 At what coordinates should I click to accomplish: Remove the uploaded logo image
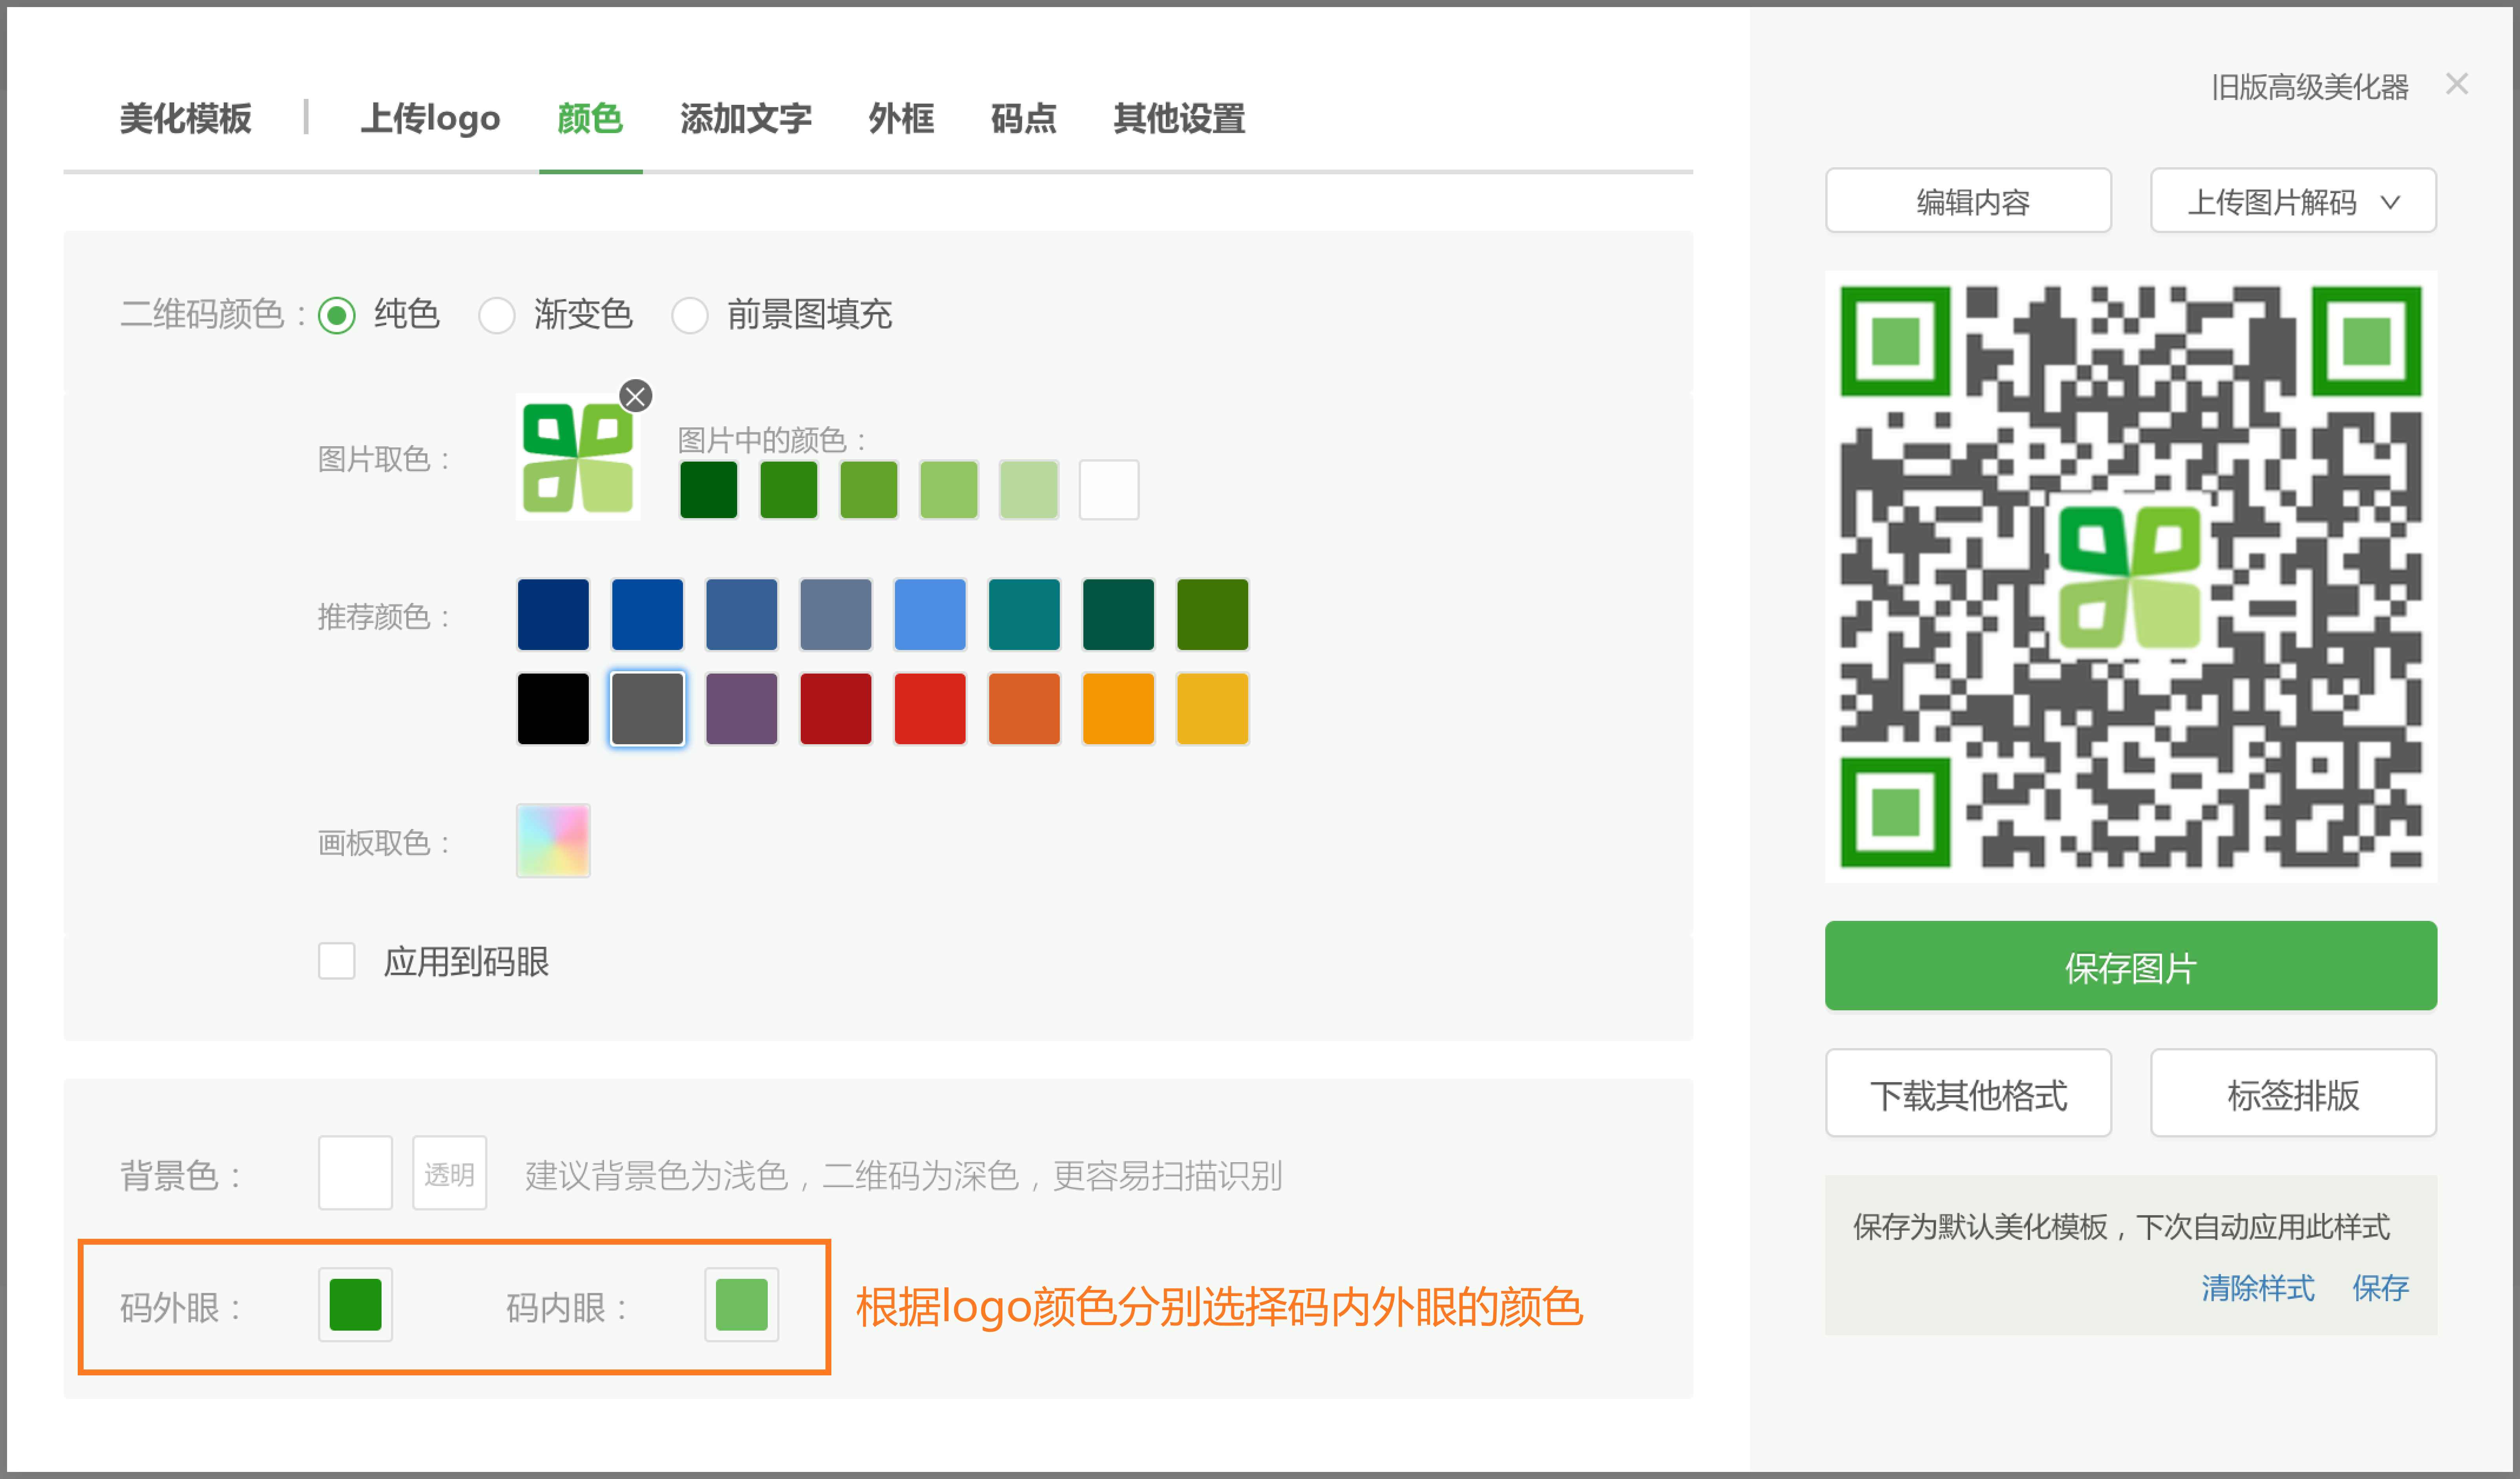(x=635, y=396)
